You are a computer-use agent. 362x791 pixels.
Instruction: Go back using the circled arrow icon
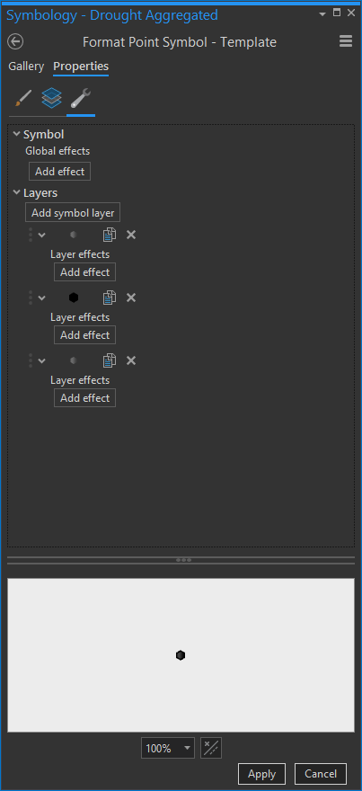tap(15, 42)
